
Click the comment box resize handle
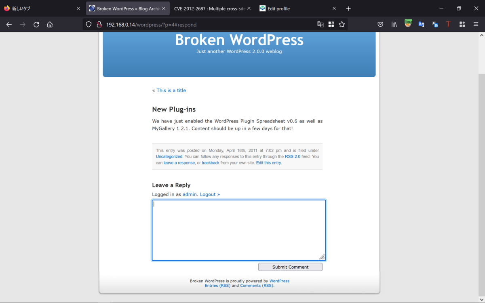[322, 257]
